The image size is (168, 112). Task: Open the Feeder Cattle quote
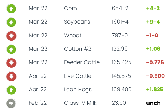point(82,62)
